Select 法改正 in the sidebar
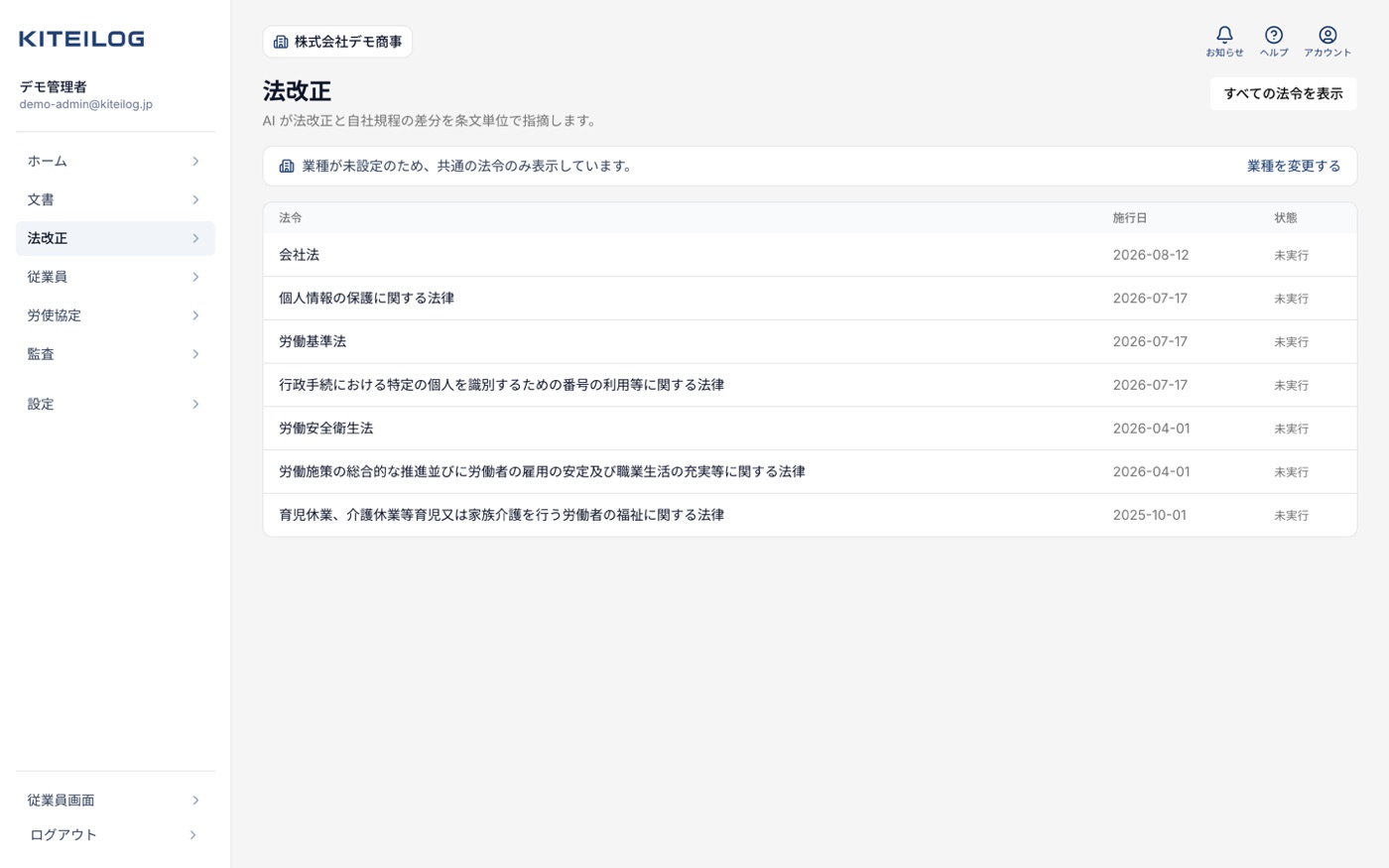The height and width of the screenshot is (868, 1389). pos(115,238)
